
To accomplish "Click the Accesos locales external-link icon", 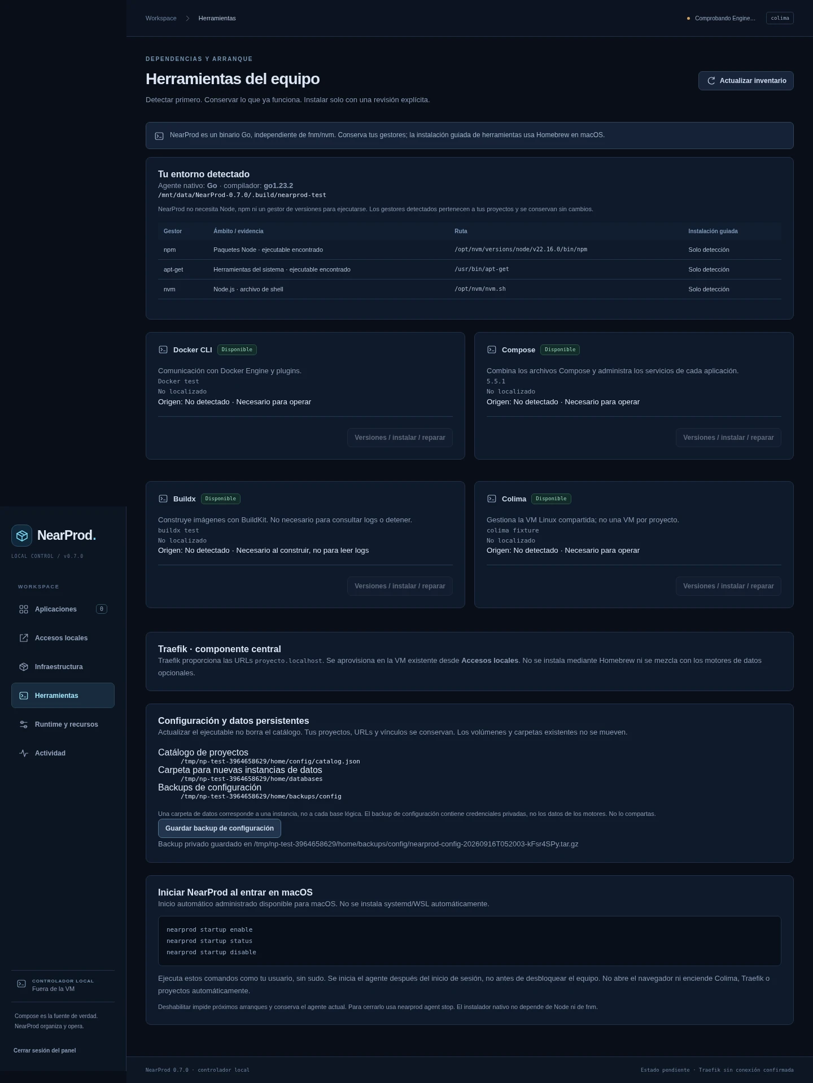I will [x=24, y=638].
